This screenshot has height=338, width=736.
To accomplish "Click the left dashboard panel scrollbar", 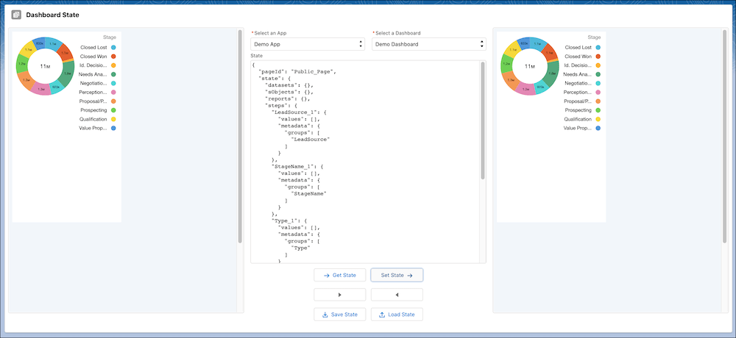I will [x=240, y=136].
